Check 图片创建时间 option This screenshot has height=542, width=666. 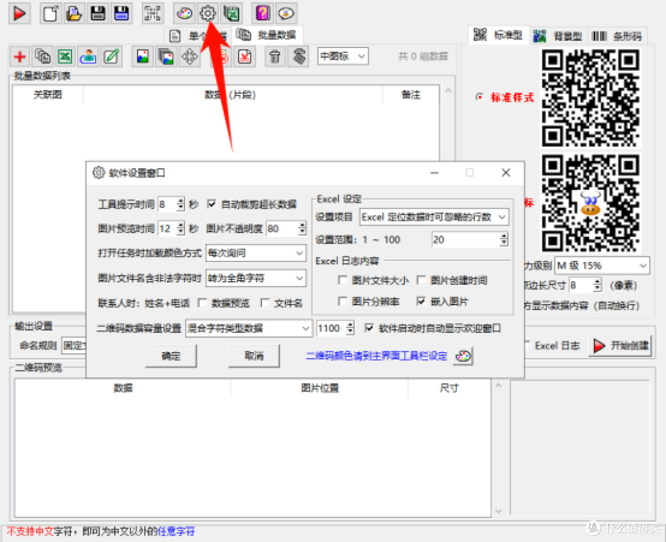[x=421, y=281]
